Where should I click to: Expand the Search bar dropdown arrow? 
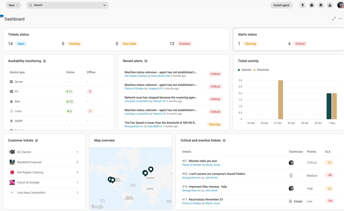[x=104, y=5]
